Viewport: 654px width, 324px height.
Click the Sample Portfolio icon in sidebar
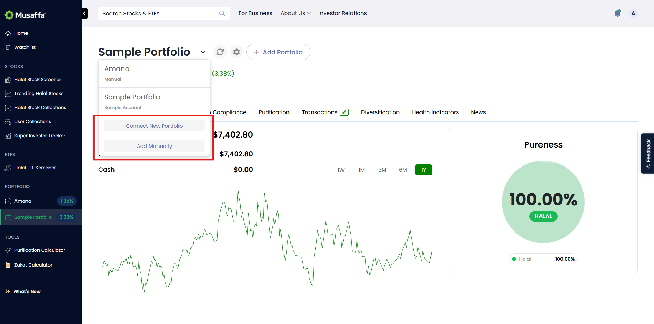(x=8, y=217)
